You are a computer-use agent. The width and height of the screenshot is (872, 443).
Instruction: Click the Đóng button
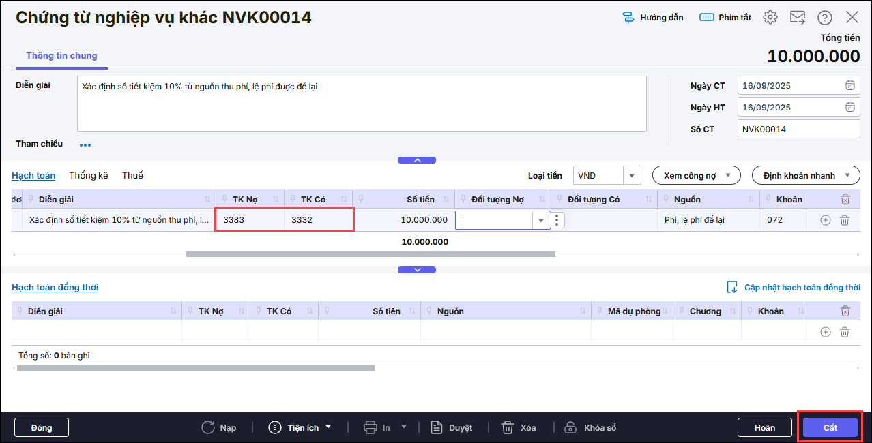tap(42, 427)
